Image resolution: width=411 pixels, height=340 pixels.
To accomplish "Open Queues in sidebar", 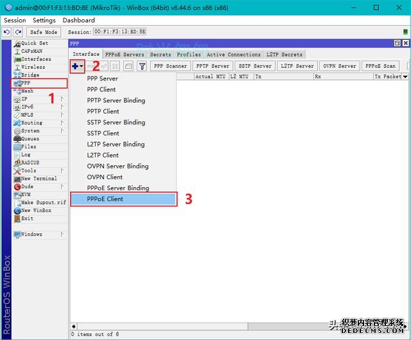I will coord(40,139).
